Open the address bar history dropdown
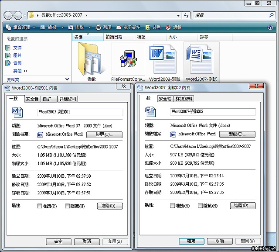This screenshot has height=252, width=279. [178, 16]
